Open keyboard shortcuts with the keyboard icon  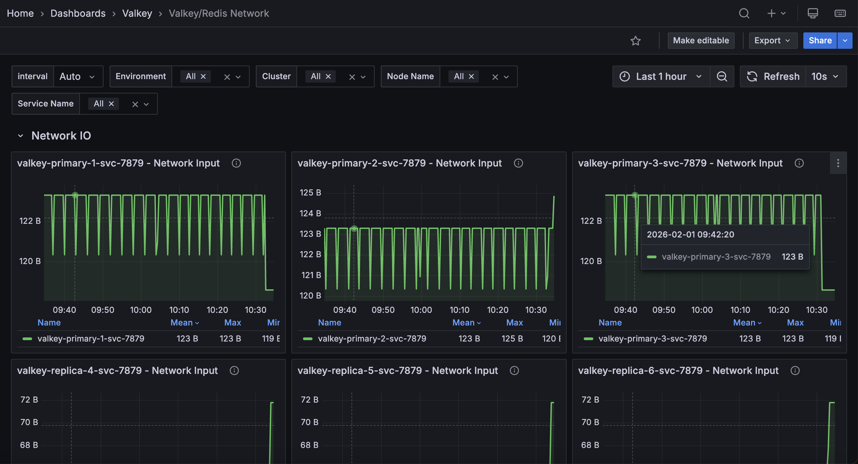pyautogui.click(x=841, y=13)
